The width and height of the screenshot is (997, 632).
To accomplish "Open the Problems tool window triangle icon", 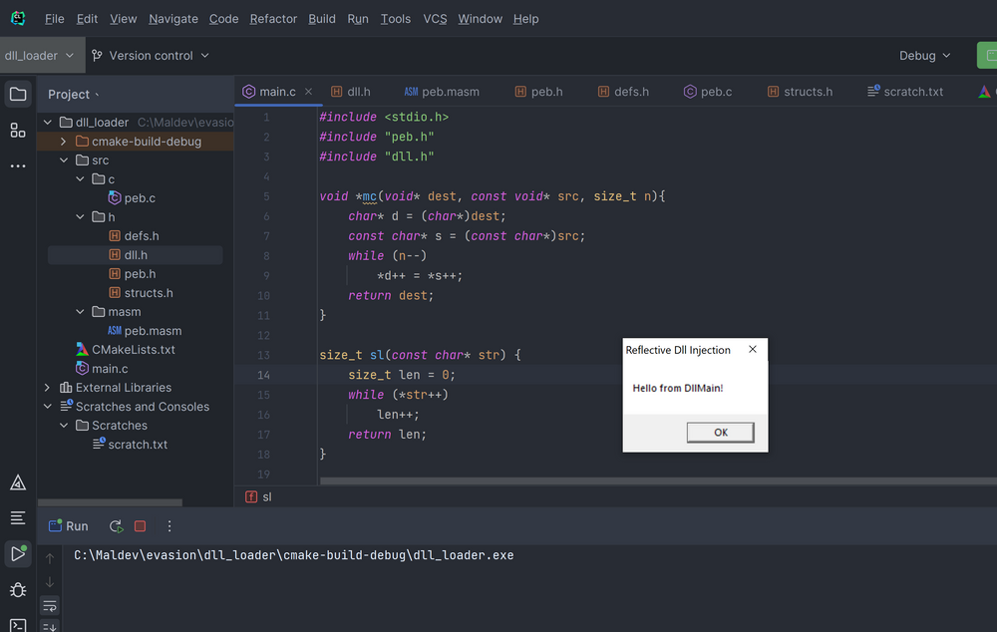I will click(17, 482).
